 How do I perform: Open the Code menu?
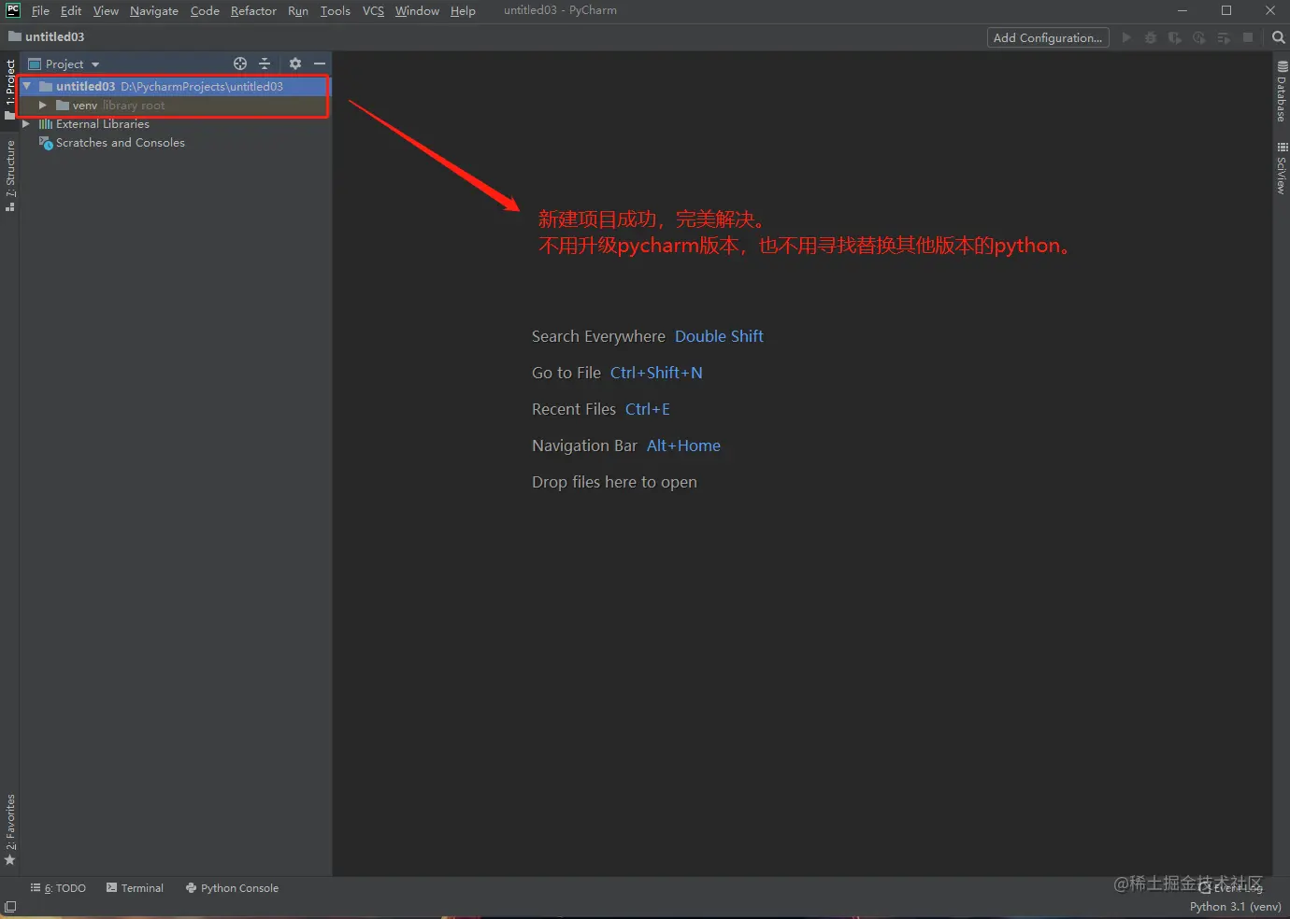click(205, 11)
